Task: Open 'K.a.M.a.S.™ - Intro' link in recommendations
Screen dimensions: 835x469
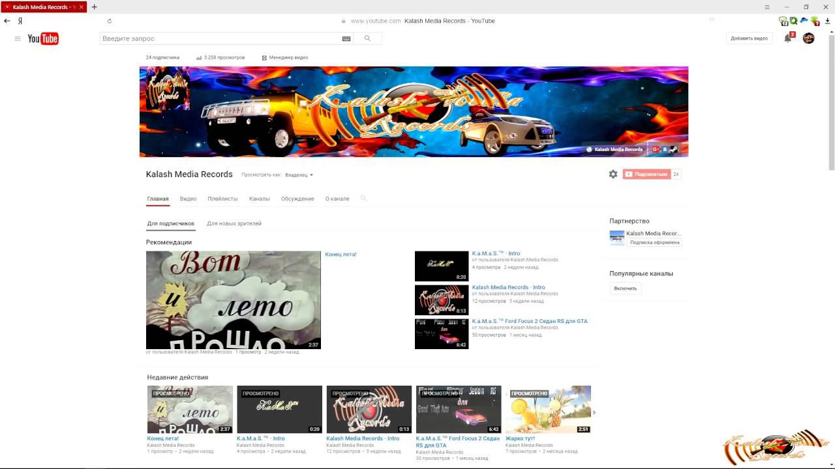Action: click(496, 253)
